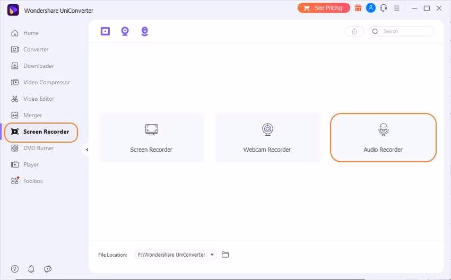Open the Home section in the sidebar
The height and width of the screenshot is (280, 451).
click(x=25, y=33)
